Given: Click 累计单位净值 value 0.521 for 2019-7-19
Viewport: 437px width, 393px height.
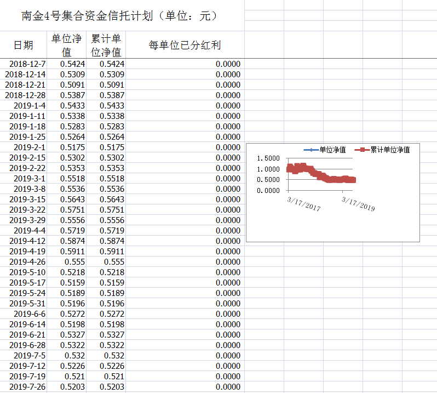Looking at the screenshot, I should point(106,376).
